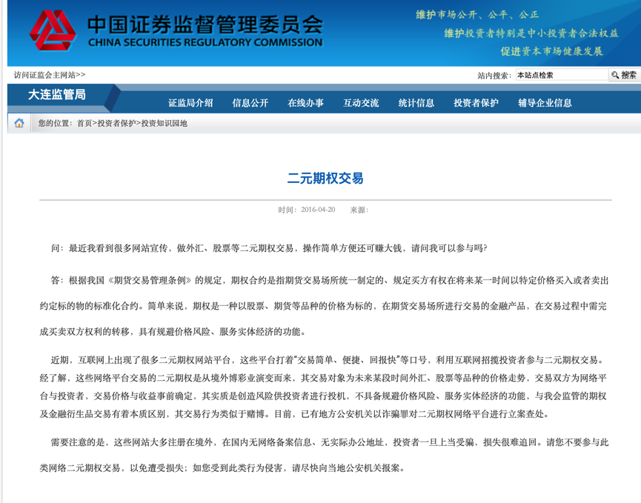
Task: Open the 投资者保护 menu
Action: click(x=476, y=103)
